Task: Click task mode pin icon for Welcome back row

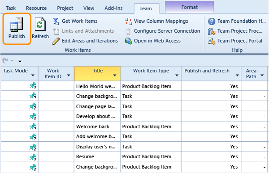Action: click(33, 127)
